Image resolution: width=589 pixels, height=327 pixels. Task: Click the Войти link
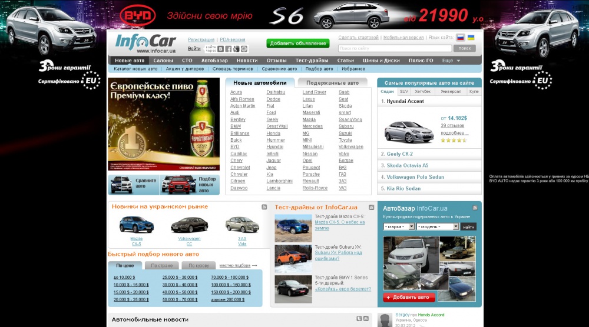pos(194,49)
